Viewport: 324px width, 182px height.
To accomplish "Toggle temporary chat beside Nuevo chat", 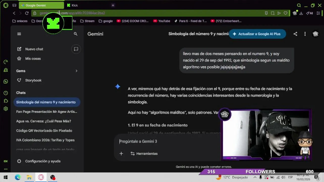I will [x=76, y=49].
